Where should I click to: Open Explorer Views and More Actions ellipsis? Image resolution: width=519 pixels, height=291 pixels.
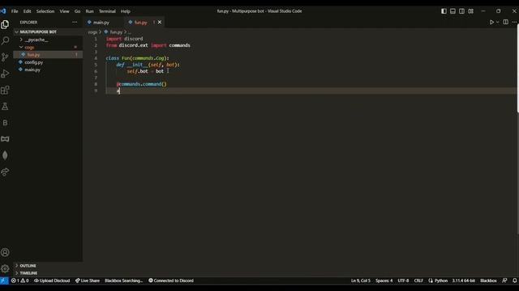(x=75, y=22)
